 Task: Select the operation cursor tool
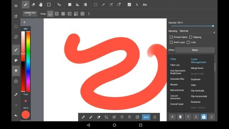click(x=137, y=5)
